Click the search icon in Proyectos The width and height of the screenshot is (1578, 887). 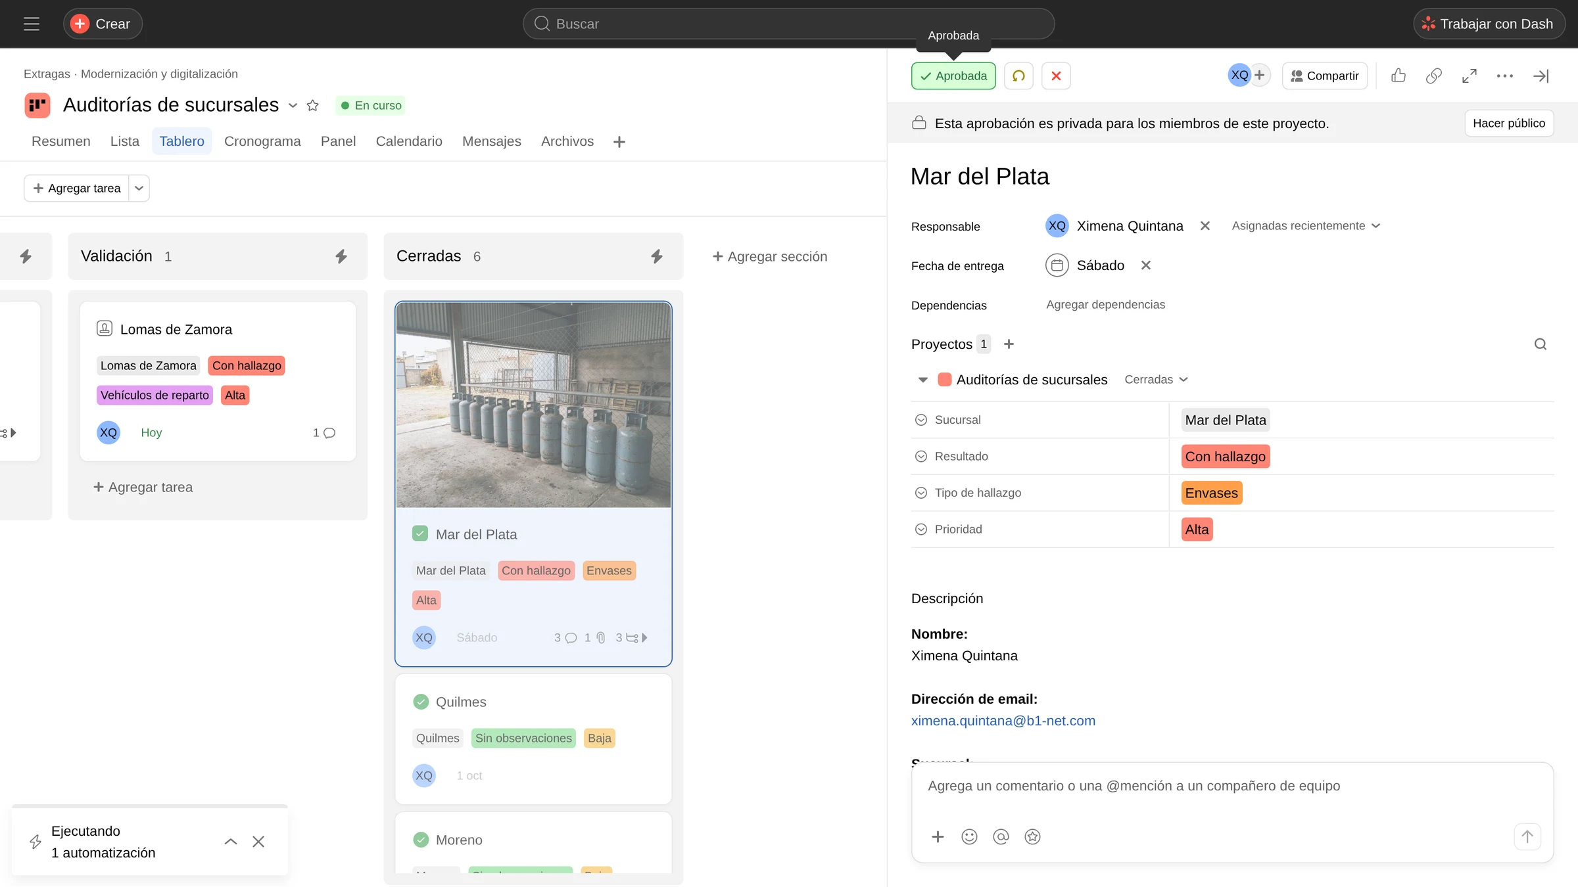[x=1541, y=344]
